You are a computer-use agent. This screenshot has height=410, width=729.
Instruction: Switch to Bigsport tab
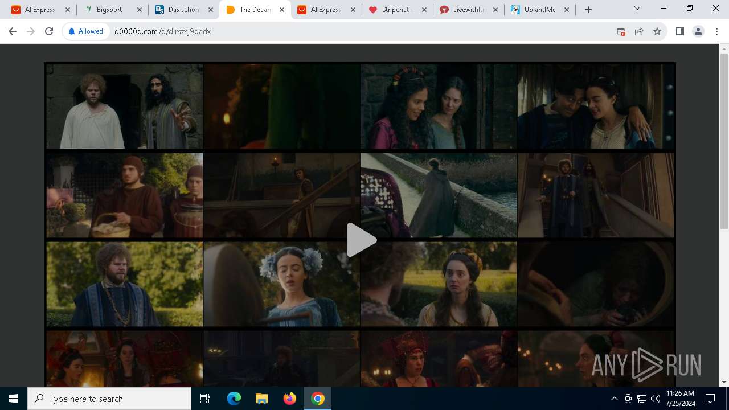pyautogui.click(x=111, y=10)
